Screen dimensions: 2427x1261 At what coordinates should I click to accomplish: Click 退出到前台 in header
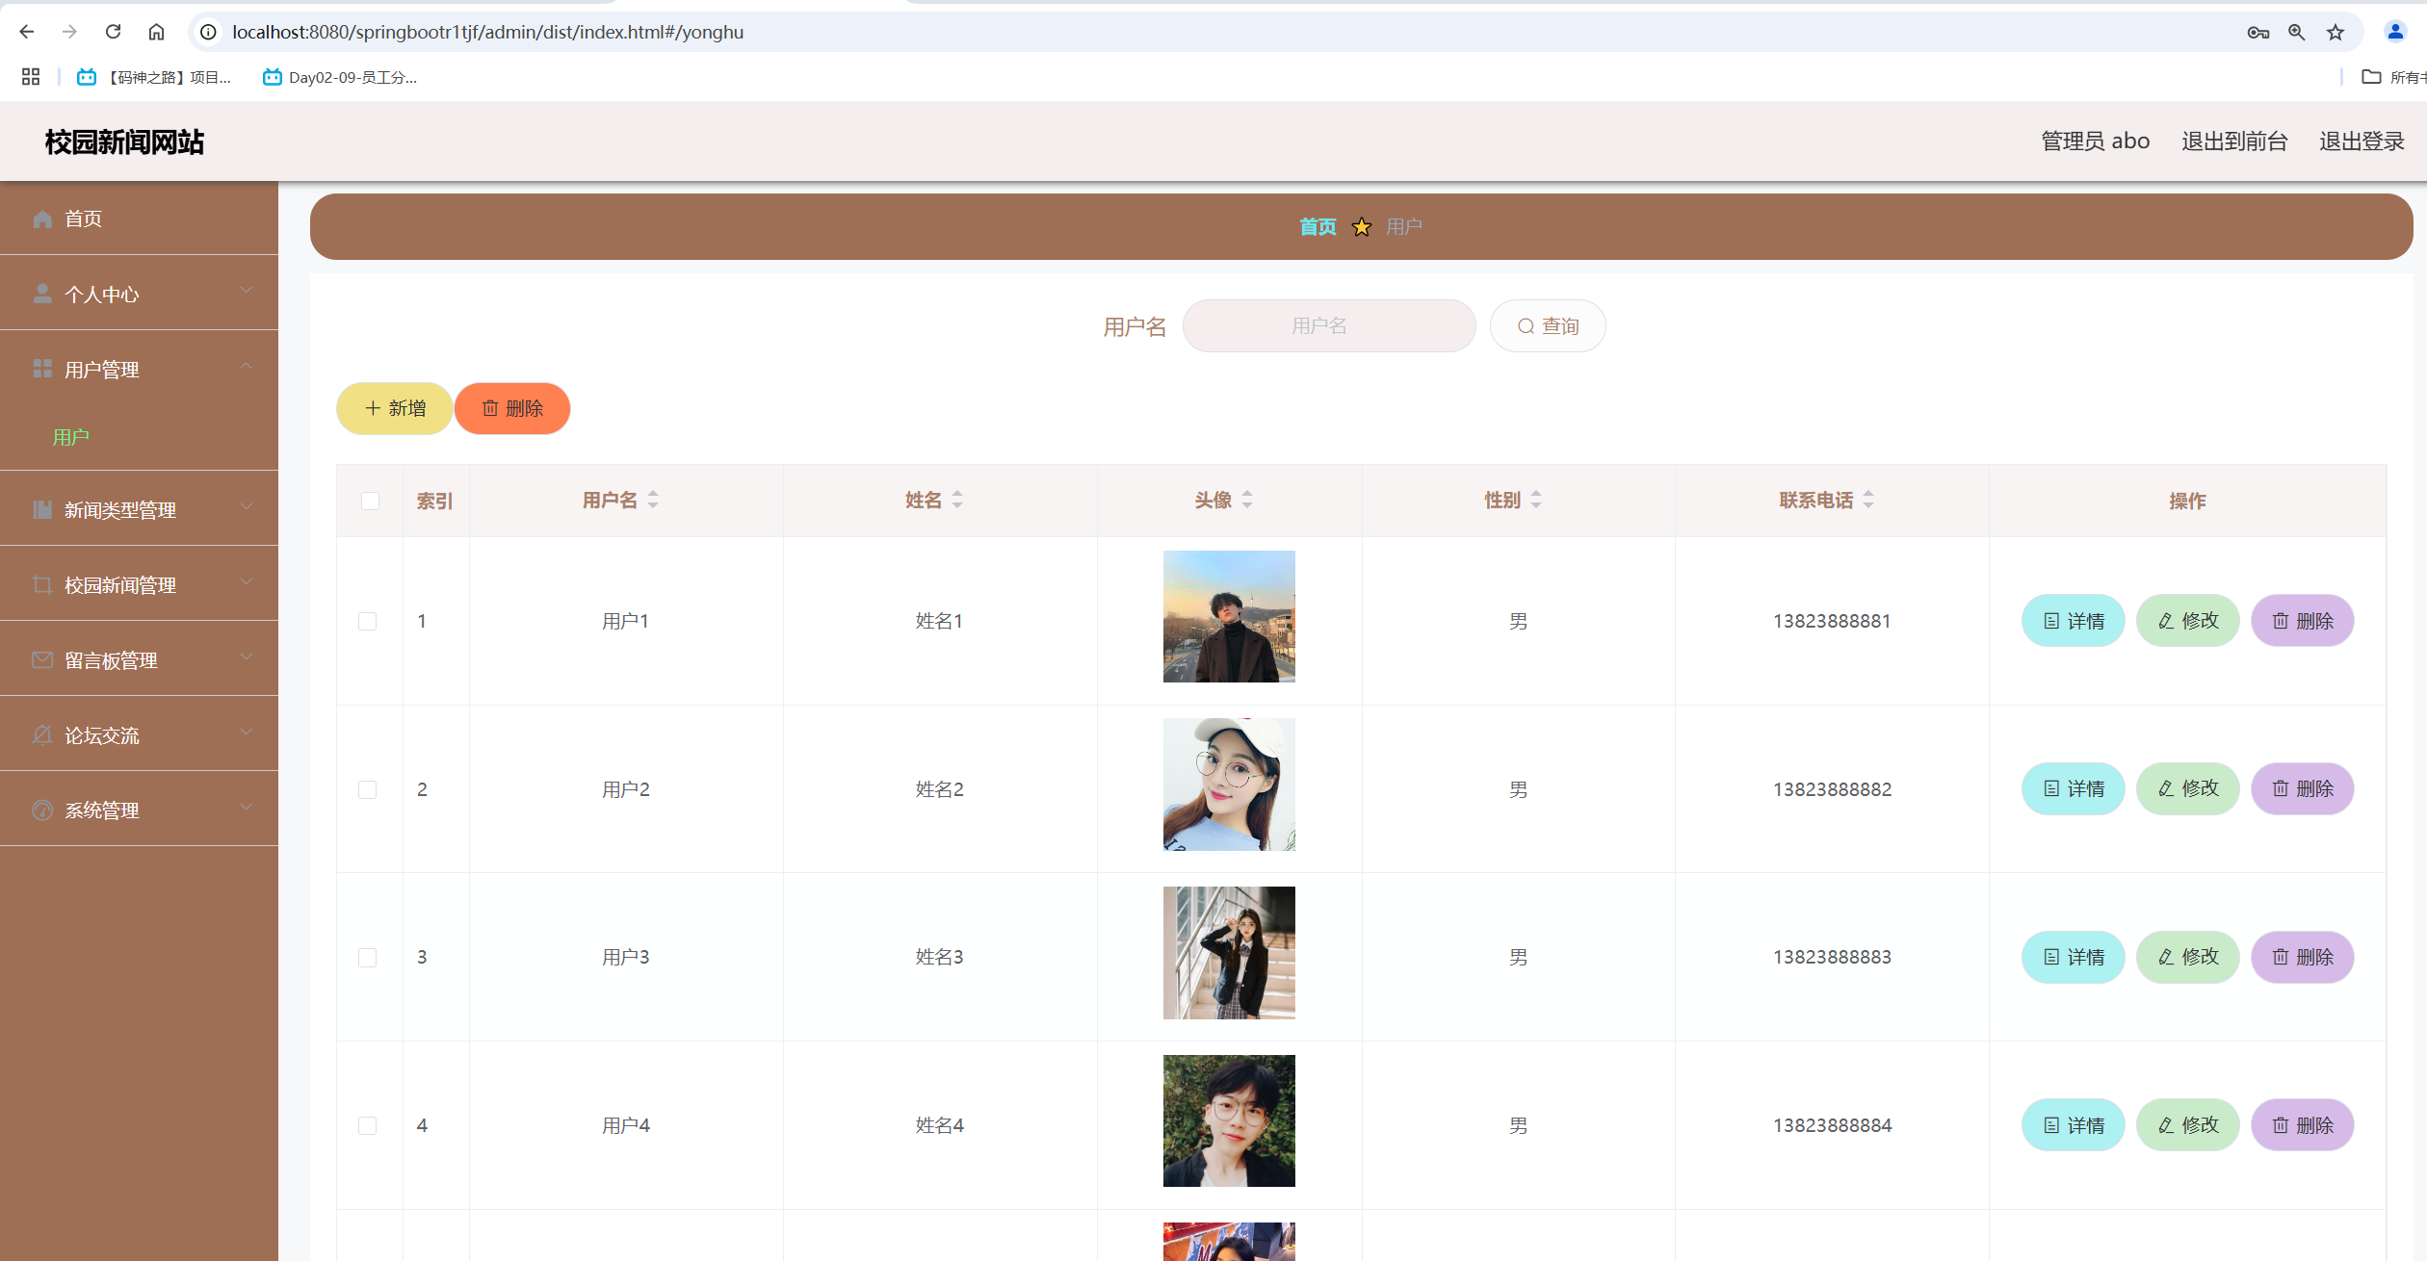[x=2234, y=142]
